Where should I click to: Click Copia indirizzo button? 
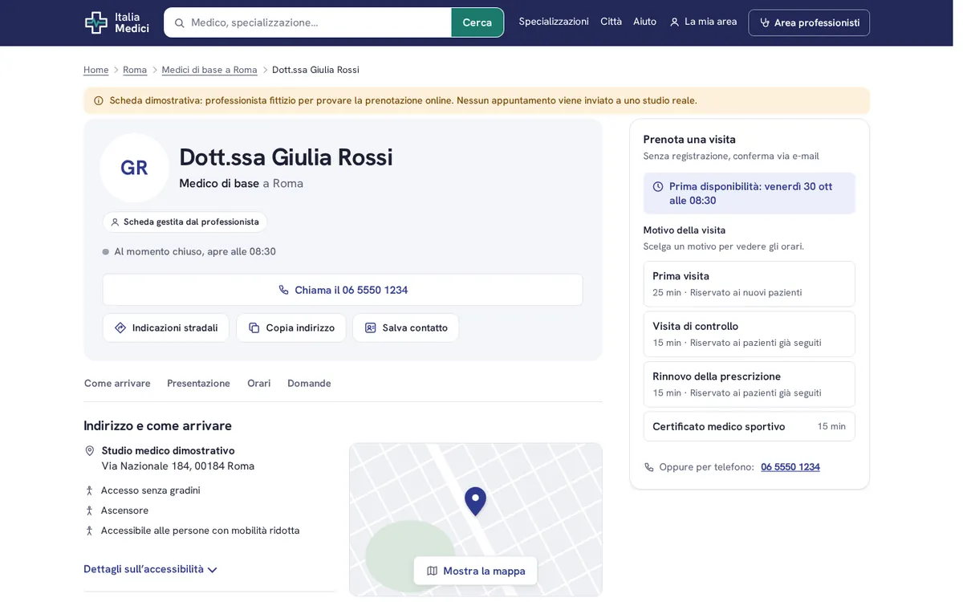click(x=291, y=327)
